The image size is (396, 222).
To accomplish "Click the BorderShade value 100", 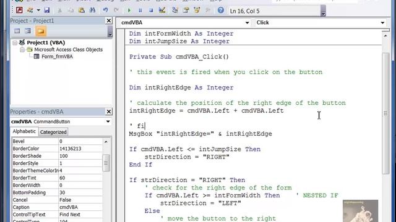I will pyautogui.click(x=63, y=156).
